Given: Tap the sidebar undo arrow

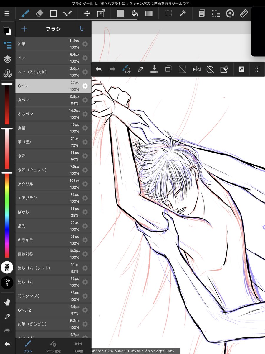Looking at the screenshot, I should 7,344.
